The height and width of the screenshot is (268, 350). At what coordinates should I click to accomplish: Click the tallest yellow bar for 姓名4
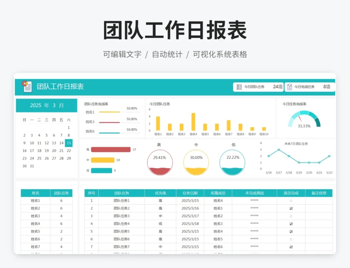[x=193, y=122]
